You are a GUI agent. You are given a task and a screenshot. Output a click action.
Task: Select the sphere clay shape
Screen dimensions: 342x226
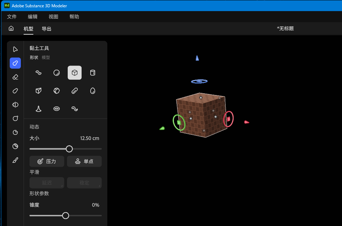[x=57, y=73]
